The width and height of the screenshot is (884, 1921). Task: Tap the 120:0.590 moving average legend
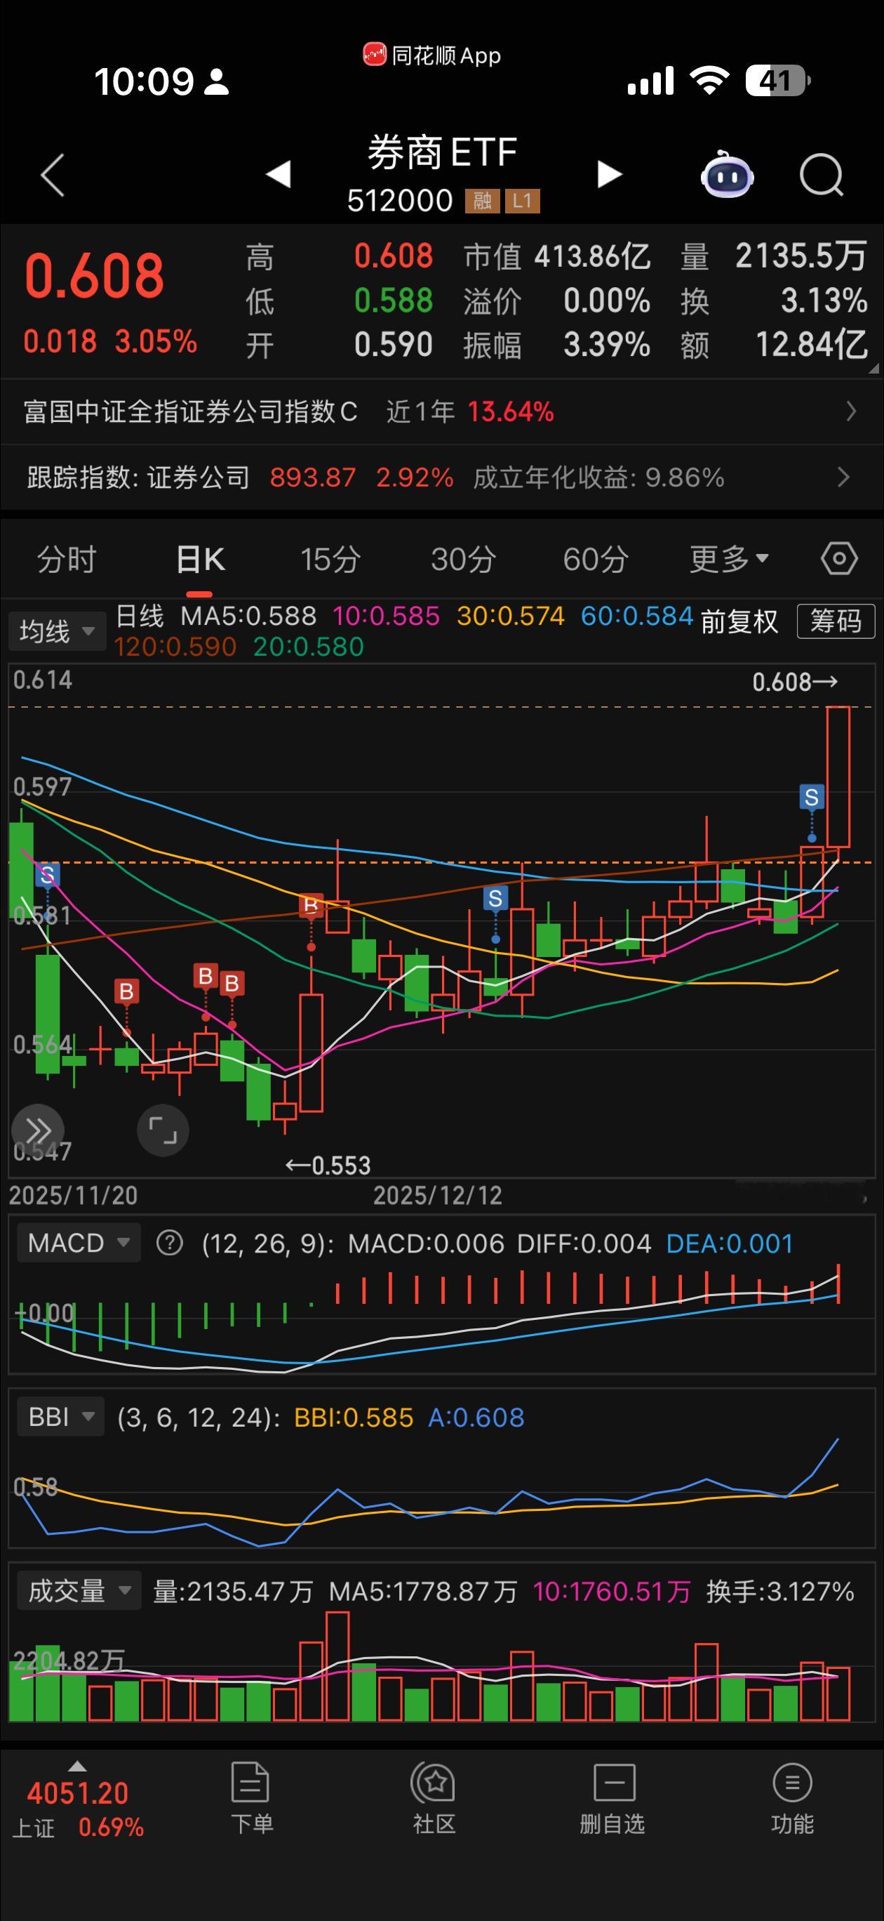coord(175,647)
